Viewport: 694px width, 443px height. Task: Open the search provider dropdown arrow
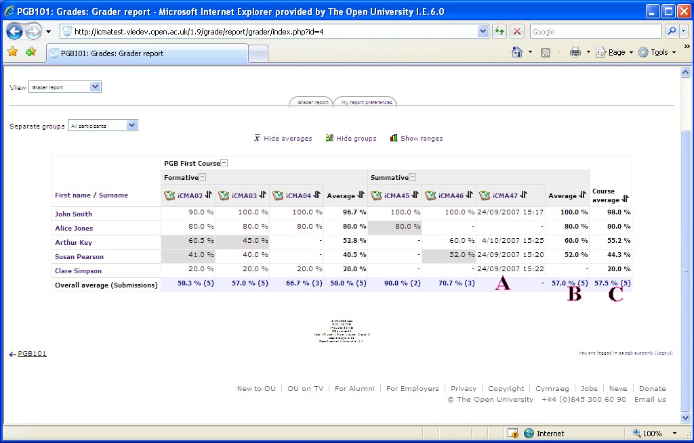(684, 31)
